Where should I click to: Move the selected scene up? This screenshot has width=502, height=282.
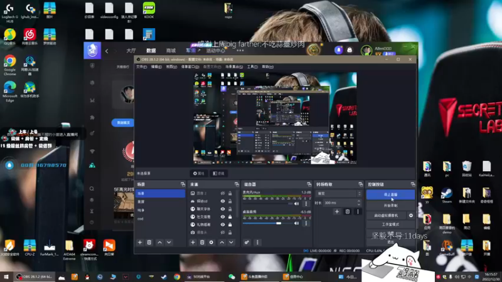point(160,243)
